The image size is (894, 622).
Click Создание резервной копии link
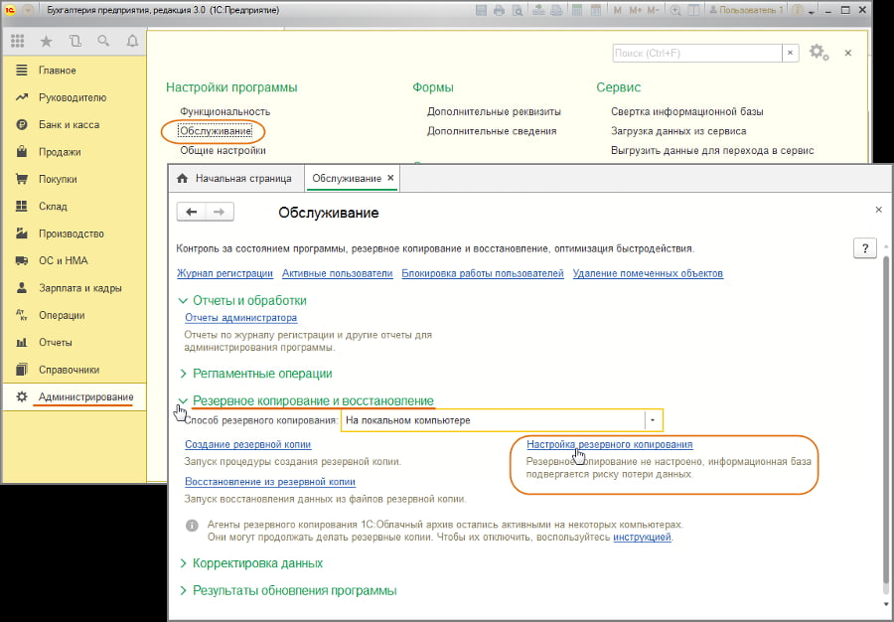click(x=247, y=445)
